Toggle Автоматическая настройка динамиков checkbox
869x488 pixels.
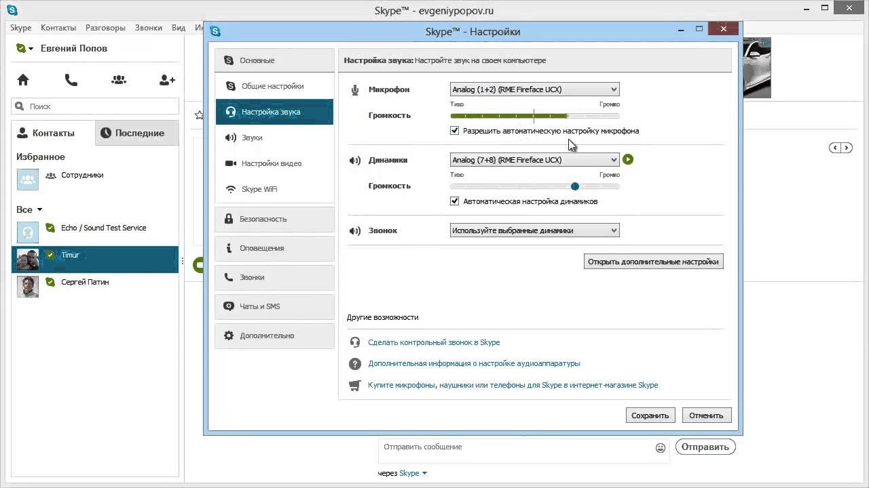tap(455, 201)
